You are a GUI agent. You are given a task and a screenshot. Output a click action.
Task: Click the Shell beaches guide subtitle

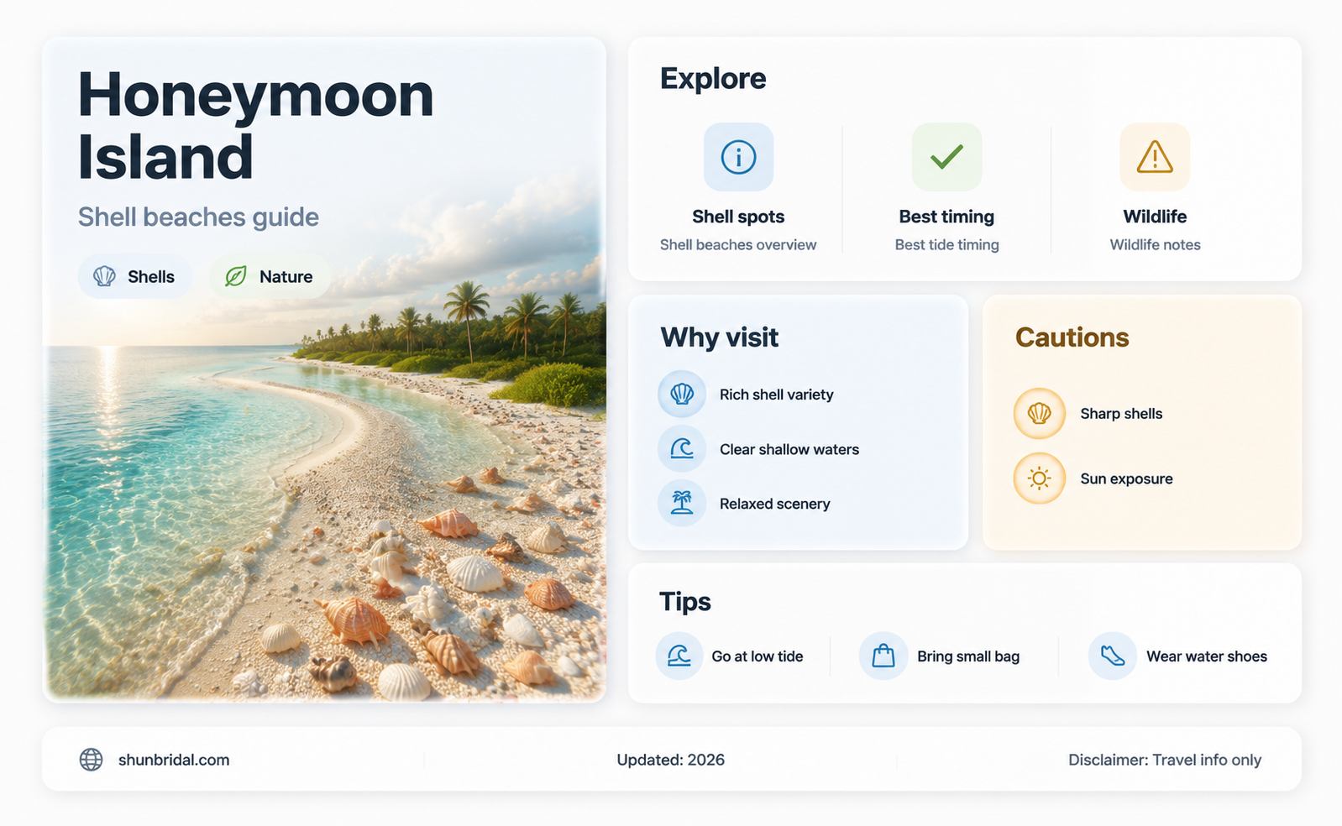pos(198,217)
